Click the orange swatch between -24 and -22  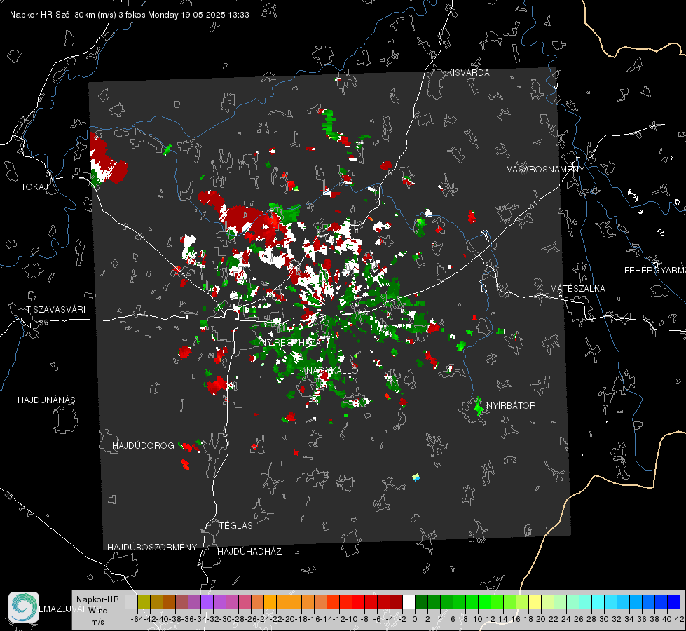(270, 602)
